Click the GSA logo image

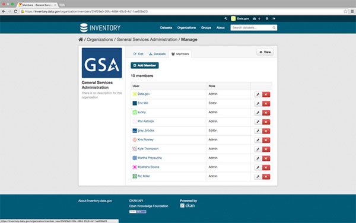(x=101, y=63)
